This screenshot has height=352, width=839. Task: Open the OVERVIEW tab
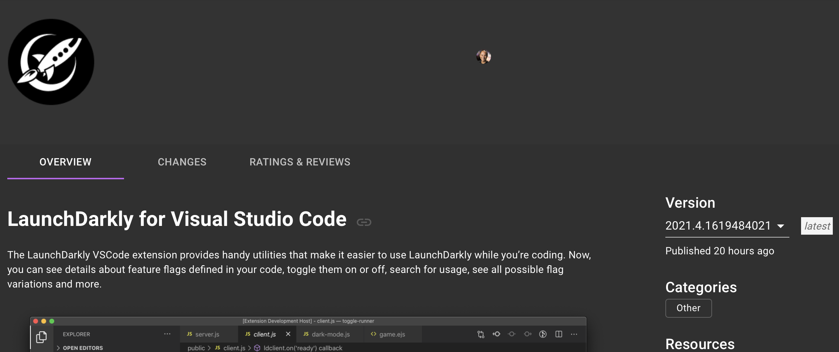(66, 162)
